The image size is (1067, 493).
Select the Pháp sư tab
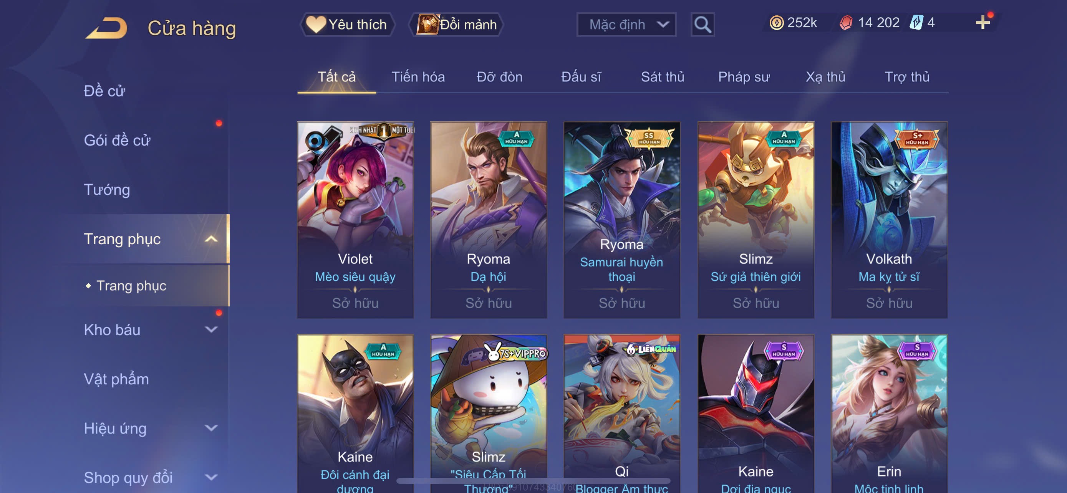click(x=744, y=77)
